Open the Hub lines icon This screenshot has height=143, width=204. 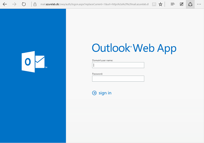tap(173, 4)
